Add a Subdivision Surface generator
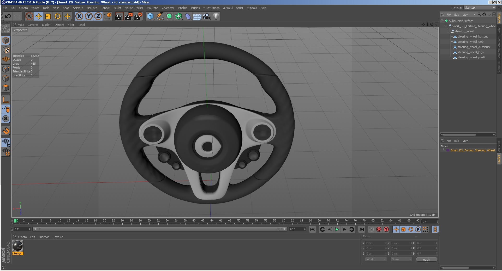The width and height of the screenshot is (502, 271). (x=169, y=16)
